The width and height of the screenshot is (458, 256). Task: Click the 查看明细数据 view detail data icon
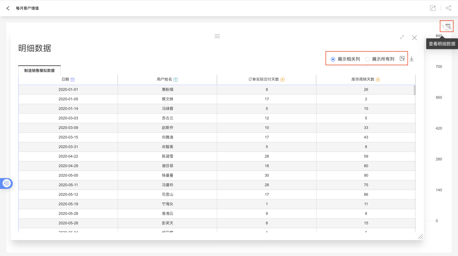pos(448,26)
